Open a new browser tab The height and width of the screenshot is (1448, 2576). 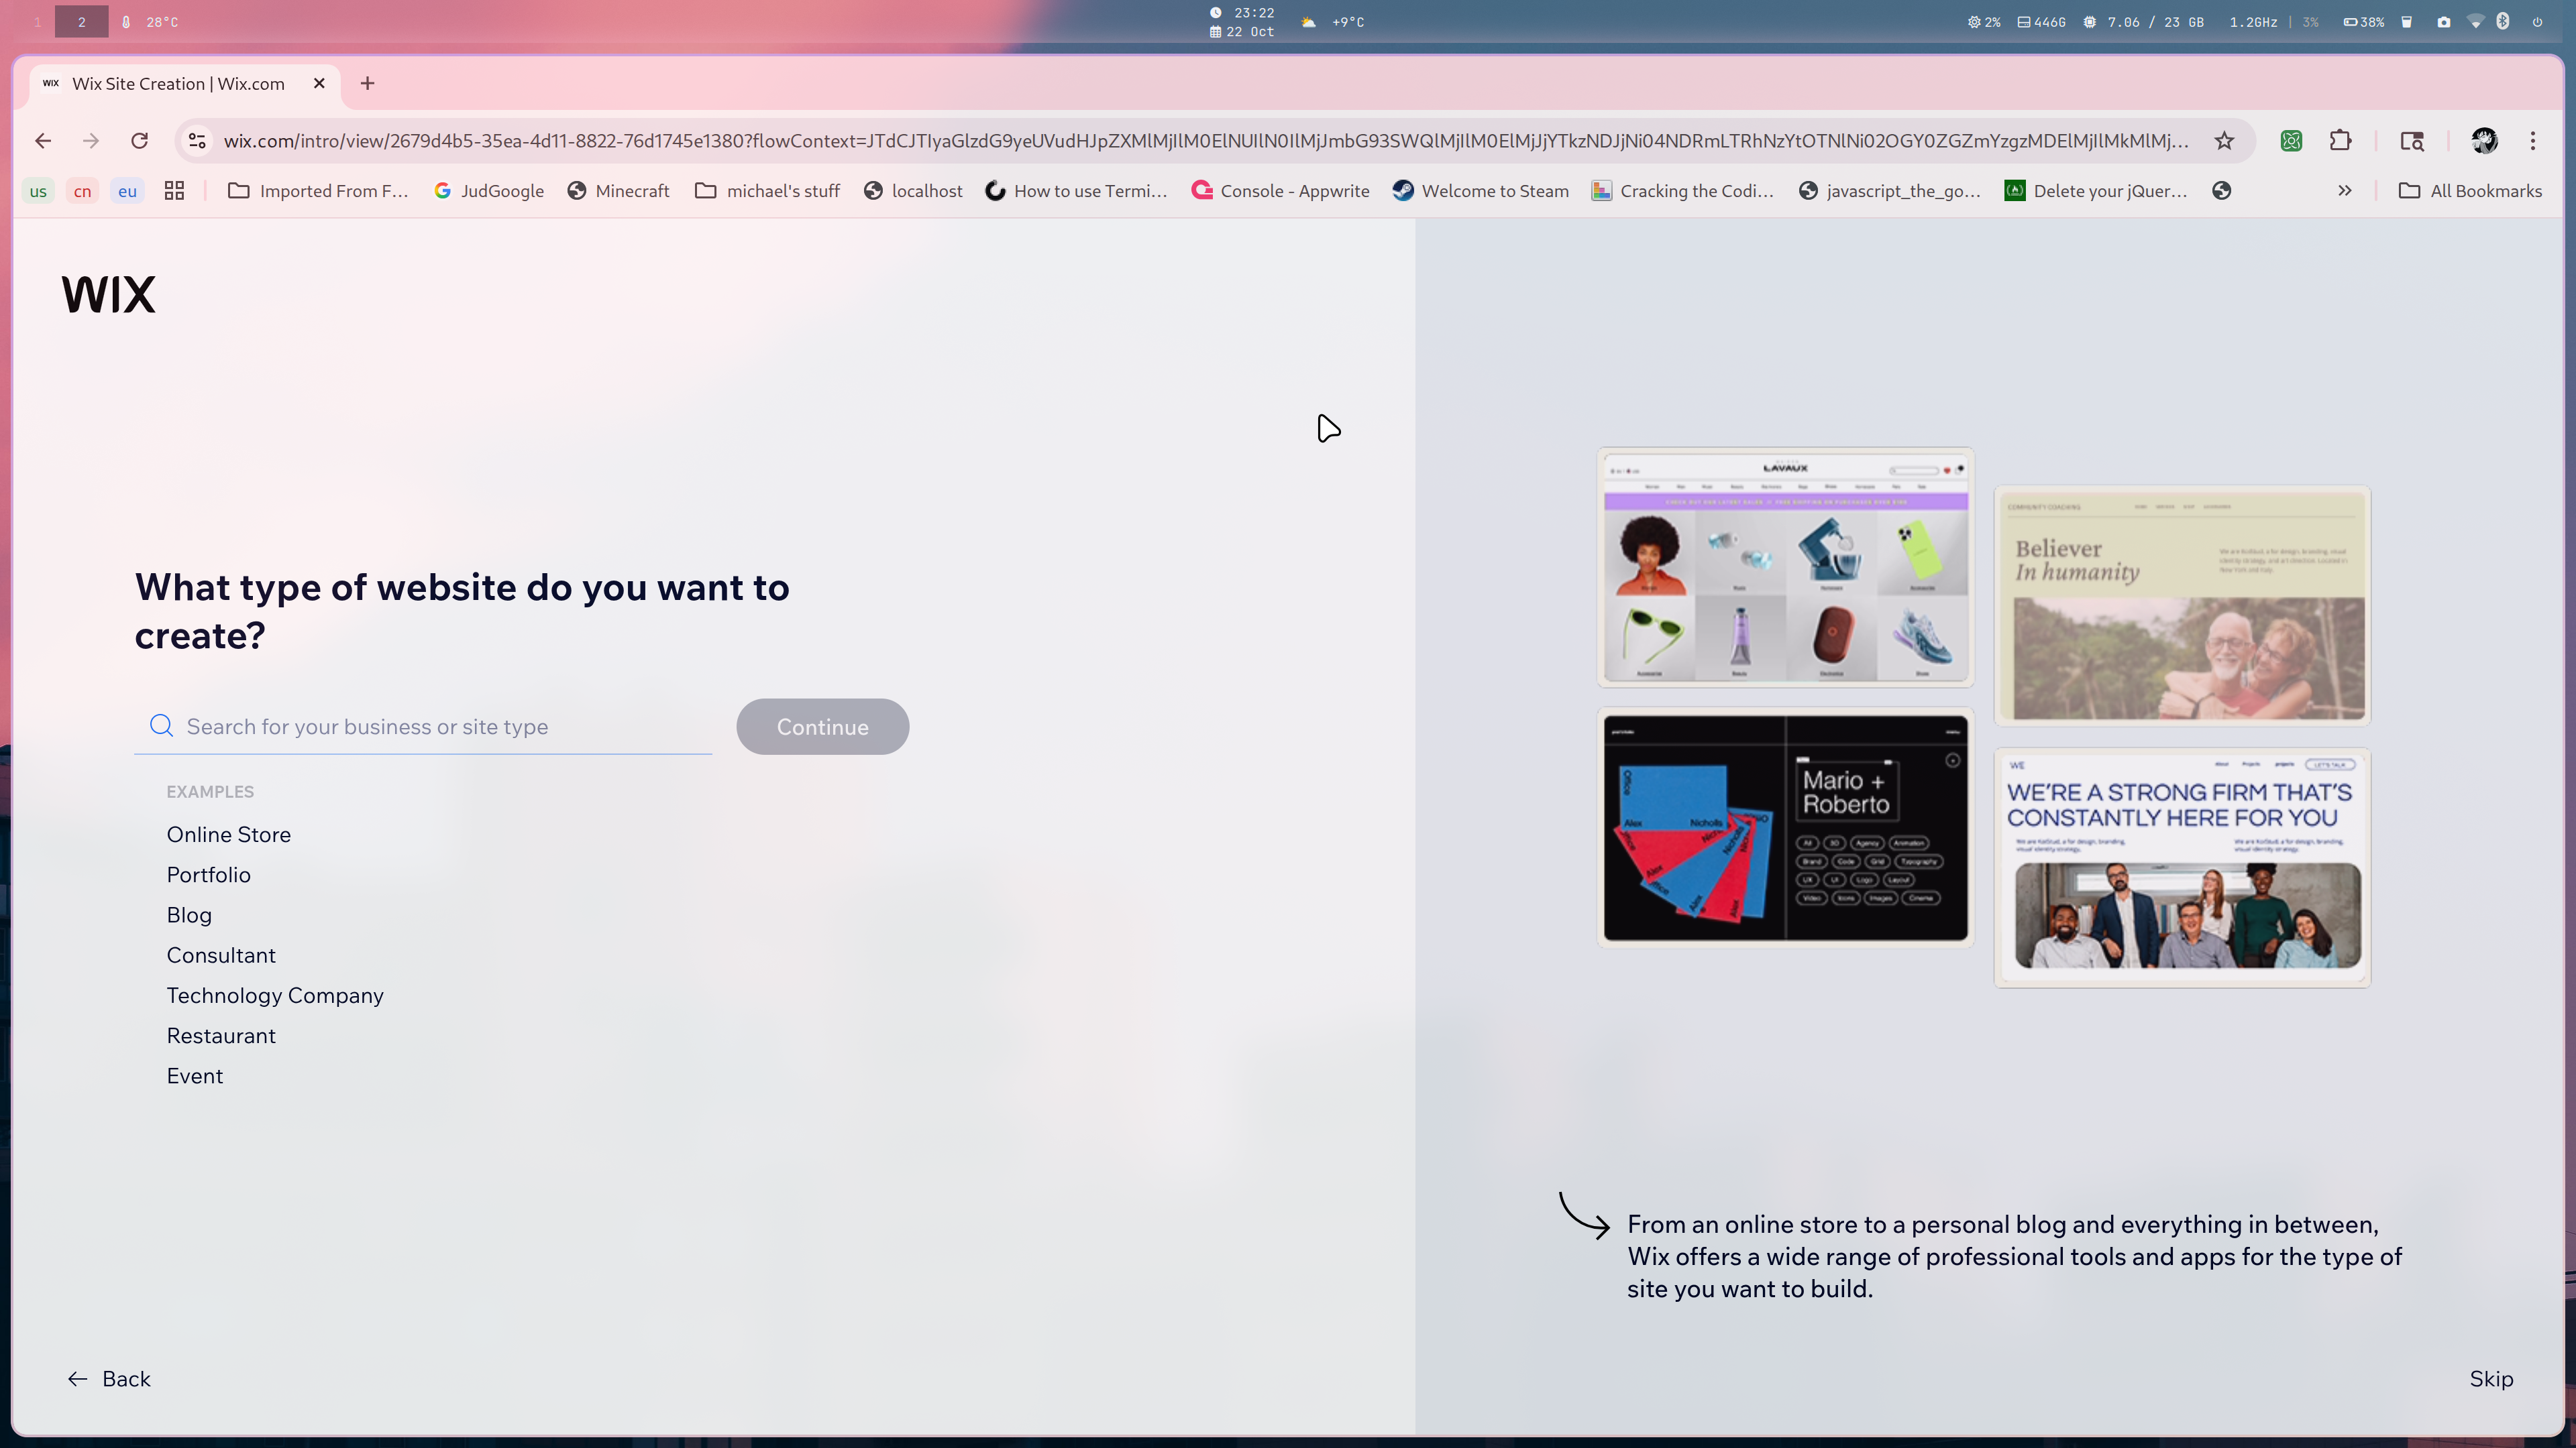[367, 84]
